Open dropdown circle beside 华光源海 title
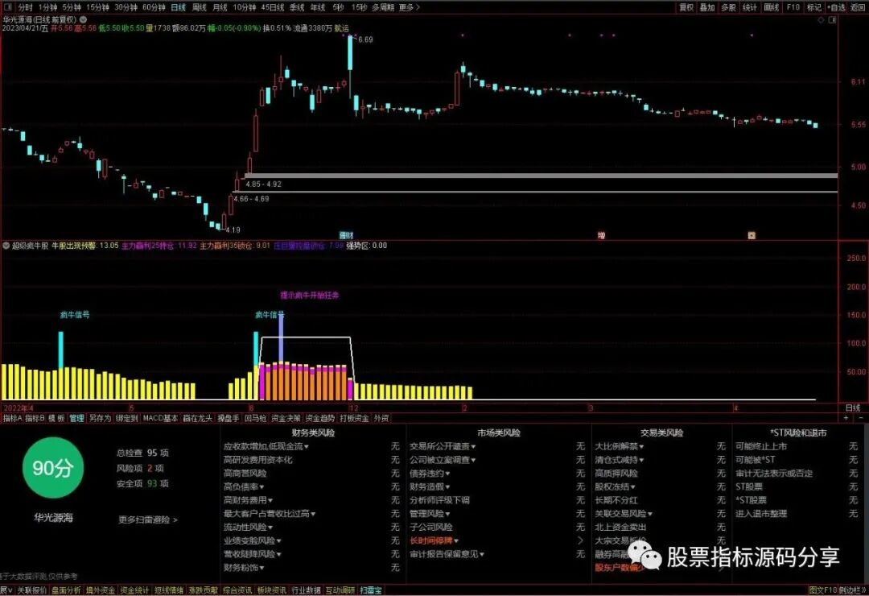This screenshot has height=596, width=869. point(83,19)
